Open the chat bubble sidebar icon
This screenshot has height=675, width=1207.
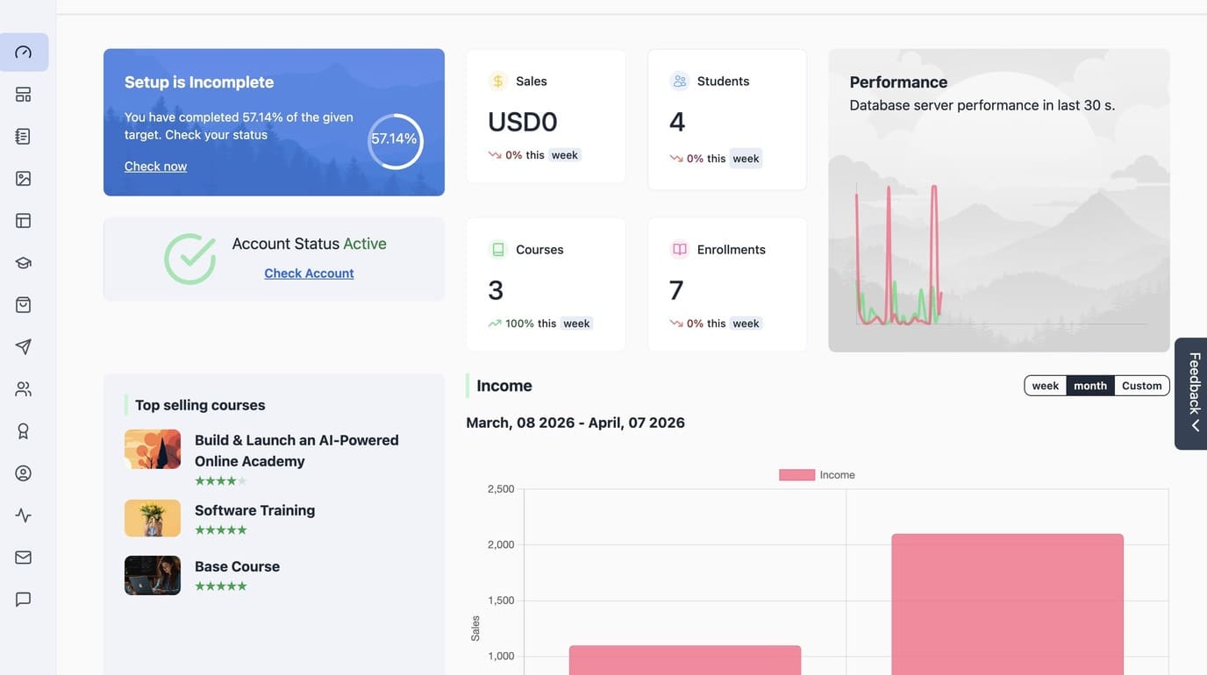pyautogui.click(x=24, y=600)
